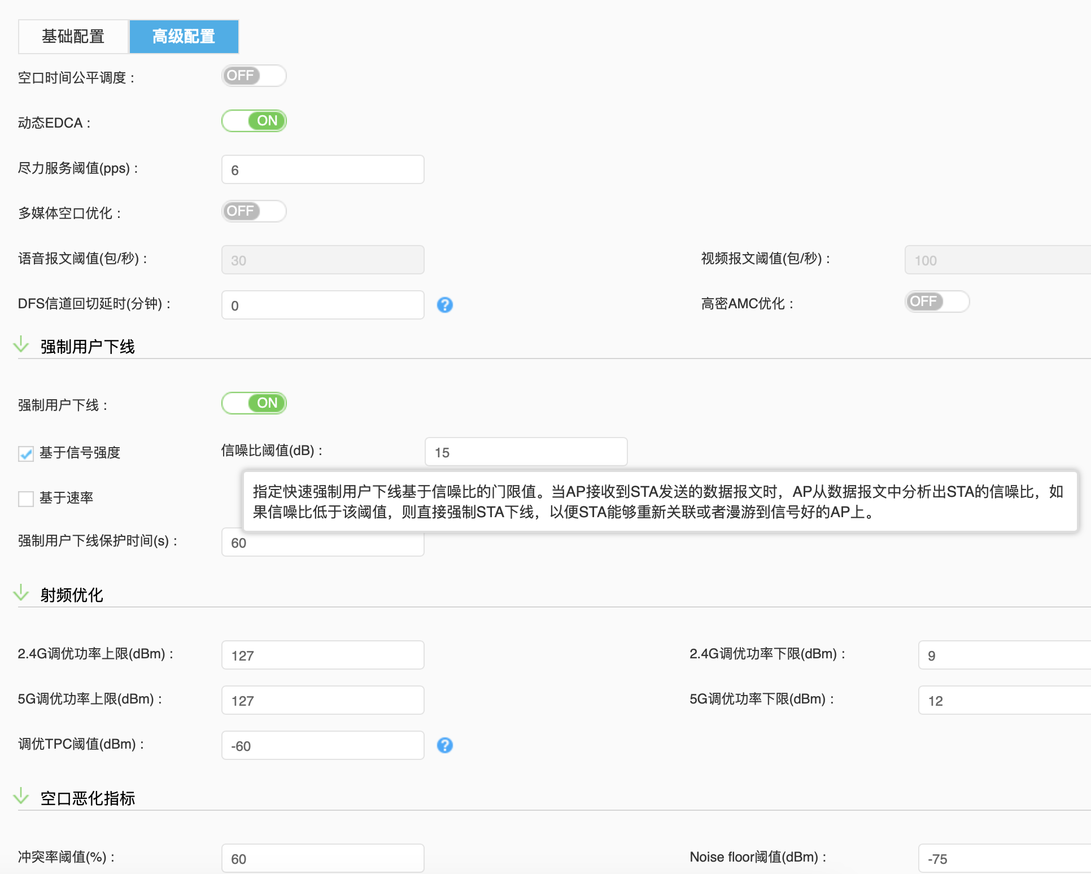The image size is (1091, 874).
Task: Click the 信噪比阈值 tooltip description
Action: [660, 502]
